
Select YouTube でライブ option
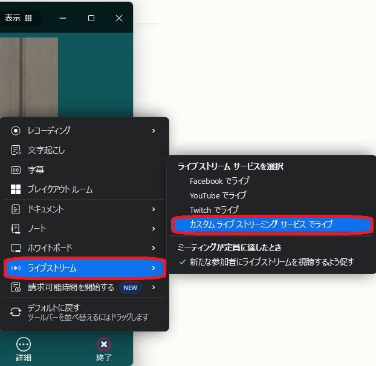[218, 195]
